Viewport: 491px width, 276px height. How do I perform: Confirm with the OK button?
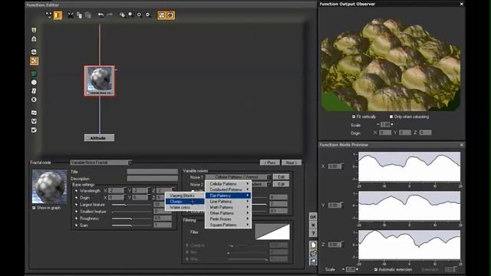tap(313, 217)
